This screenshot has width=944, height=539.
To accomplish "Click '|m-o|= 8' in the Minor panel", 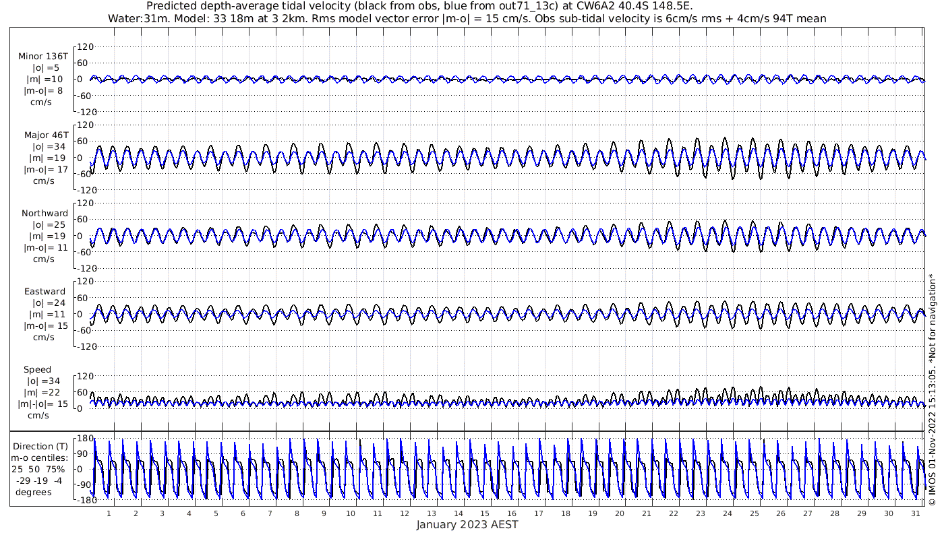I will click(44, 91).
